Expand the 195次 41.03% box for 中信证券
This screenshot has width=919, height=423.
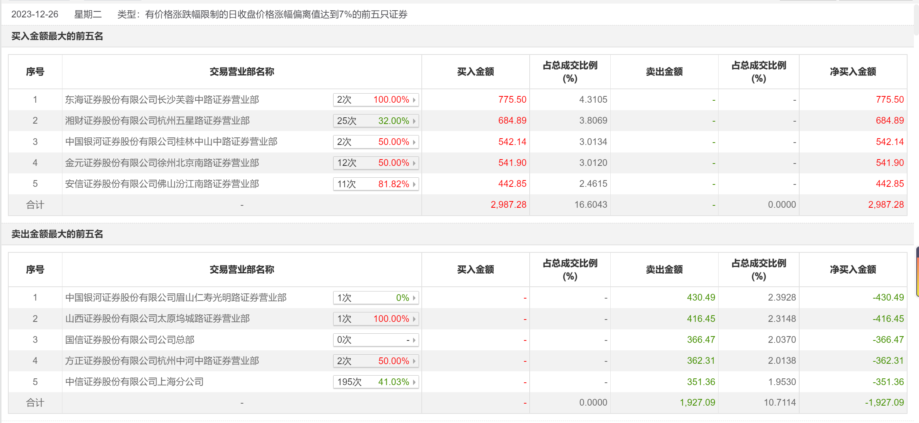point(376,382)
